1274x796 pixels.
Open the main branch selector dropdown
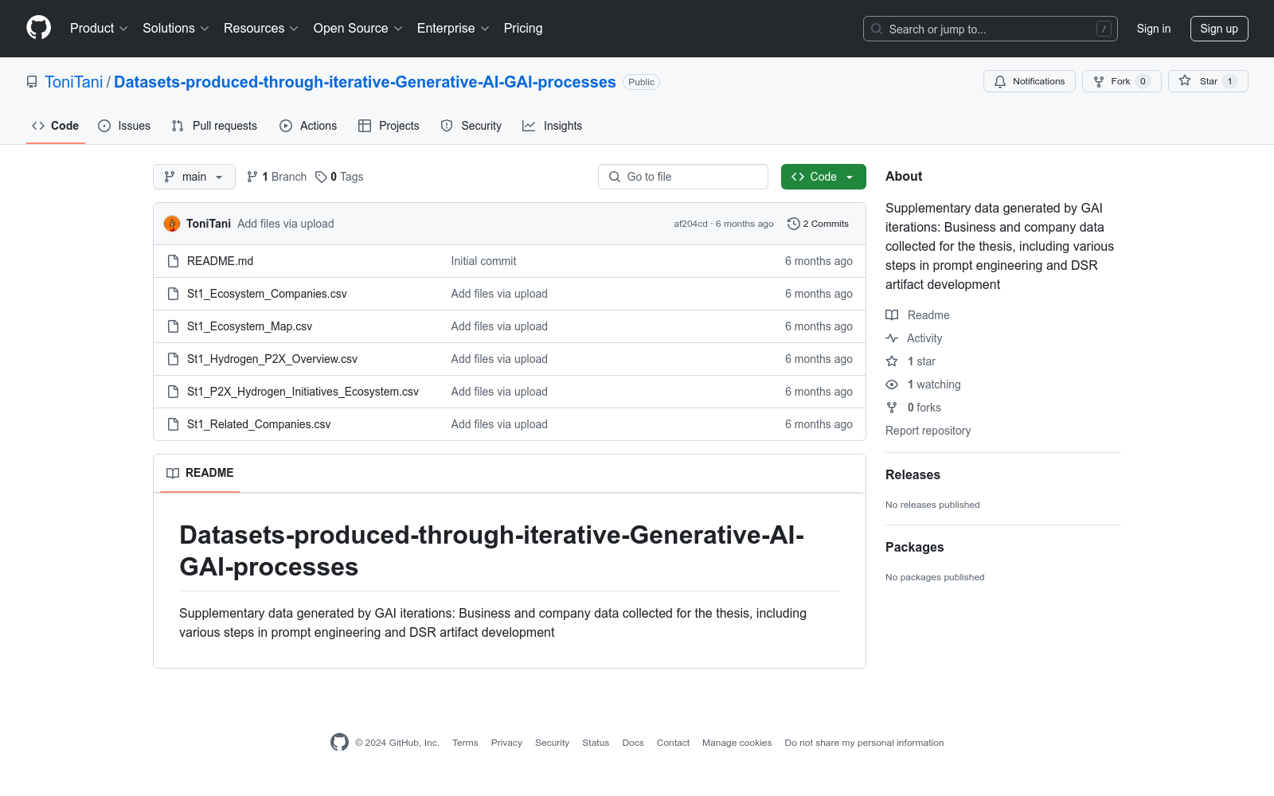pos(194,177)
